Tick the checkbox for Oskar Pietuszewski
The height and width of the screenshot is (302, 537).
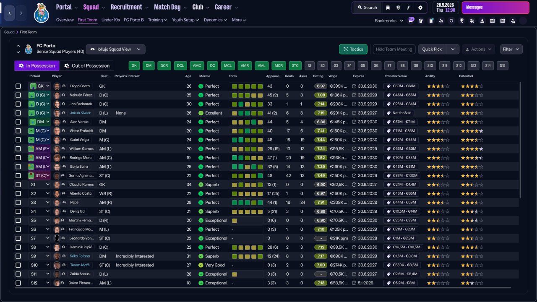coord(18,283)
